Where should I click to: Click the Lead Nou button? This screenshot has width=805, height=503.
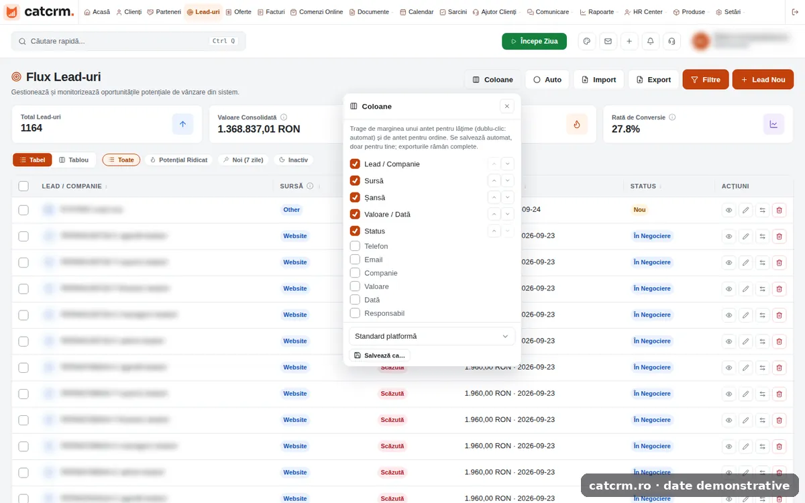pyautogui.click(x=763, y=79)
